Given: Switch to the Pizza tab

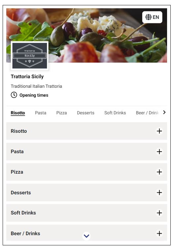Looking at the screenshot, I should (x=61, y=113).
